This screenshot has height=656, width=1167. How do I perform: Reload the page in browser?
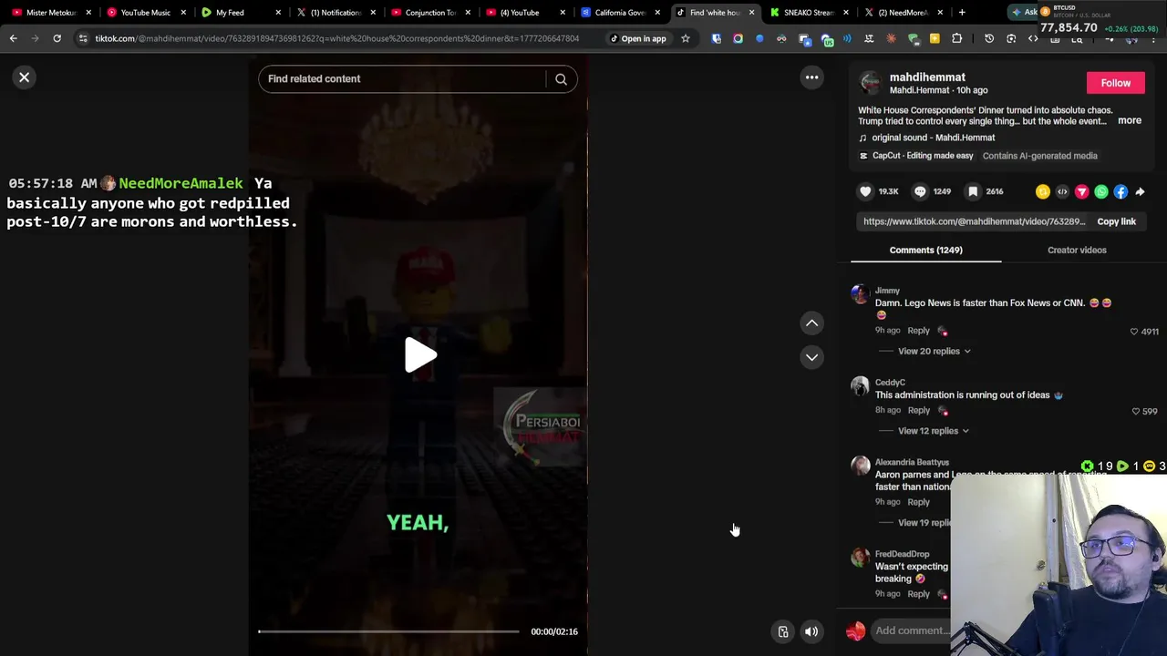coord(57,38)
